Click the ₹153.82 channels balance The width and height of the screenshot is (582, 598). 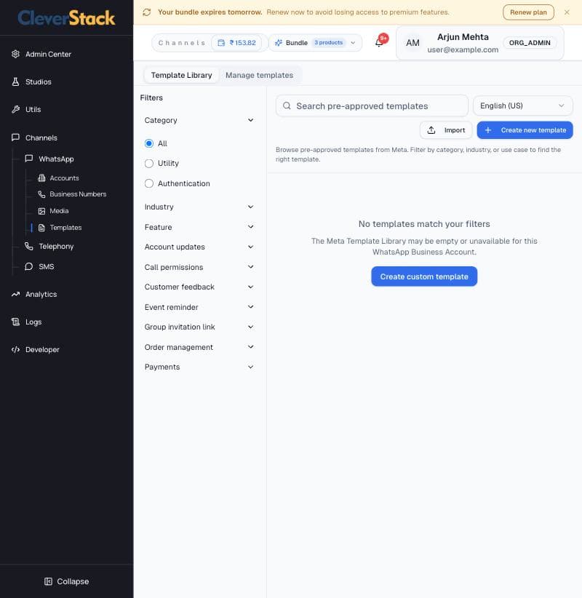tap(237, 43)
